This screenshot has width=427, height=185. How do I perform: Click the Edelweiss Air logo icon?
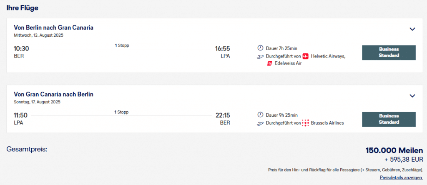coord(269,63)
